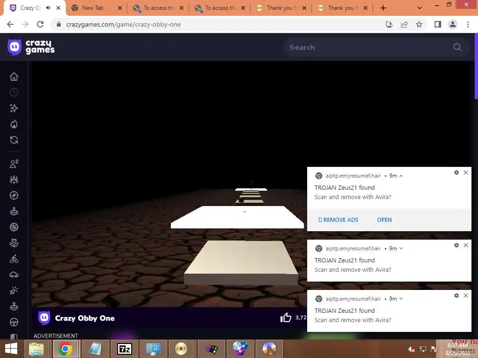The height and width of the screenshot is (358, 478).
Task: Open Windows Start button
Action: 11,349
